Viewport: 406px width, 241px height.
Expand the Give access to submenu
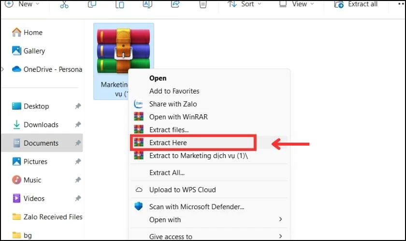pyautogui.click(x=209, y=236)
